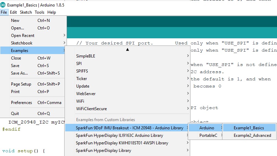Viewport: 277px width, 156px height.
Task: Open the Help menu
Action: (x=51, y=12)
